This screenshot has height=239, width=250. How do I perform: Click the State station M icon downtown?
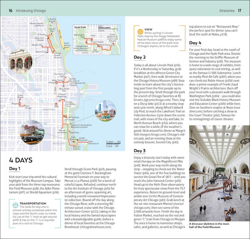(x=56, y=104)
